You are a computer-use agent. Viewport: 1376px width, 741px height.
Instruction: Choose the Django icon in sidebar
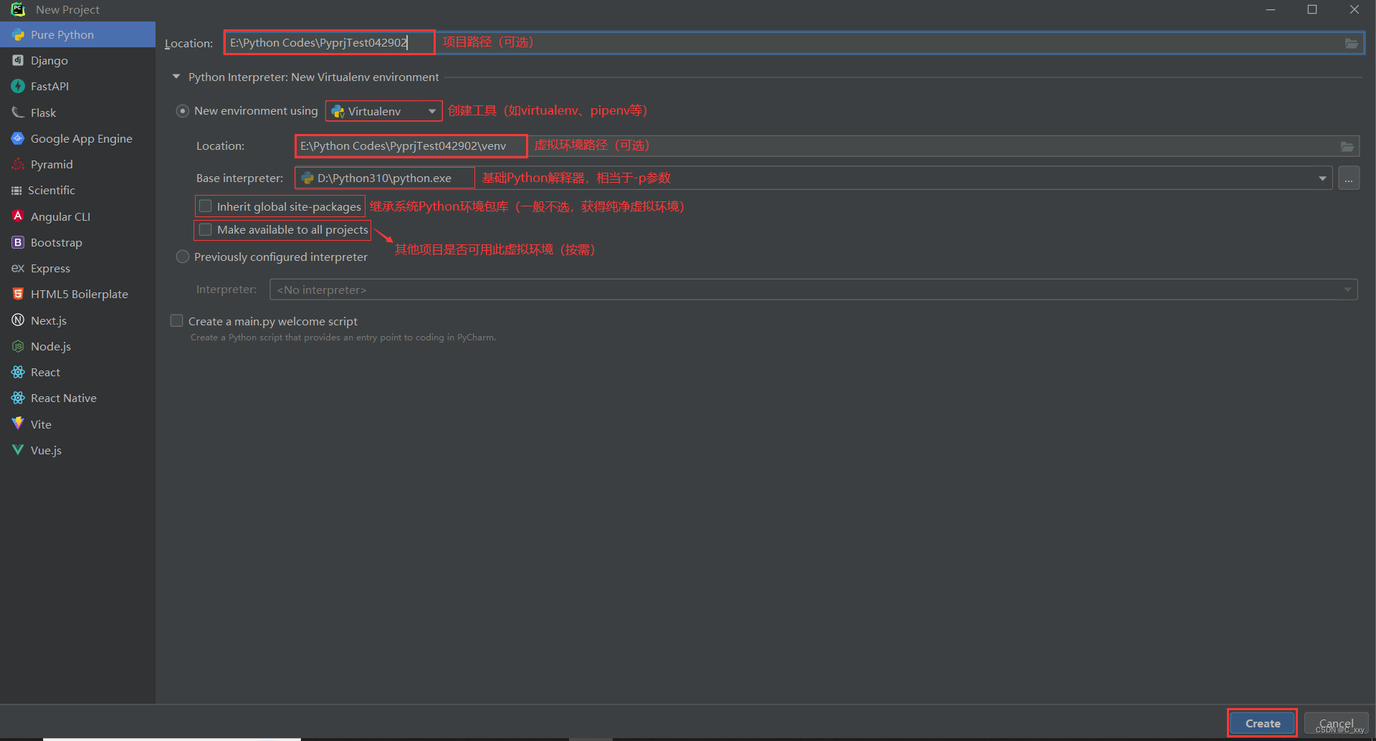pyautogui.click(x=18, y=60)
